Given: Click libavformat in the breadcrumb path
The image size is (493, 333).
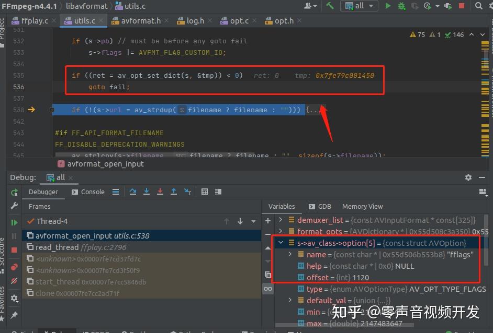Looking at the screenshot, I should (87, 6).
